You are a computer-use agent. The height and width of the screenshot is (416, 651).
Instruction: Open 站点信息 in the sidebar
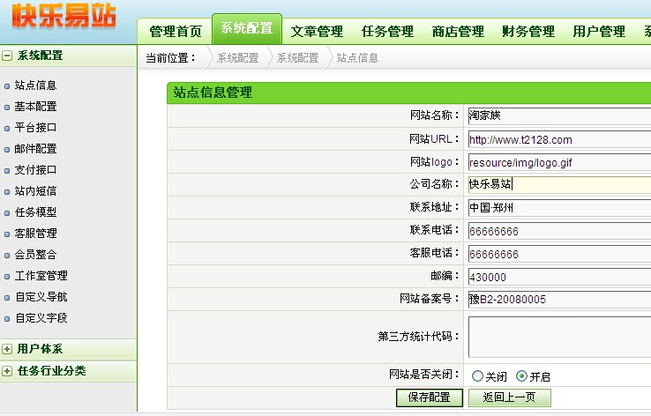click(35, 85)
